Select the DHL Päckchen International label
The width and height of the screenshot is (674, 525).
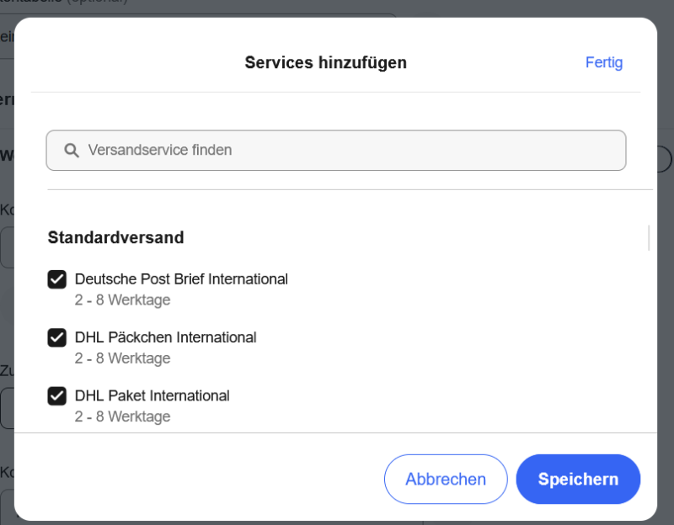coord(165,337)
